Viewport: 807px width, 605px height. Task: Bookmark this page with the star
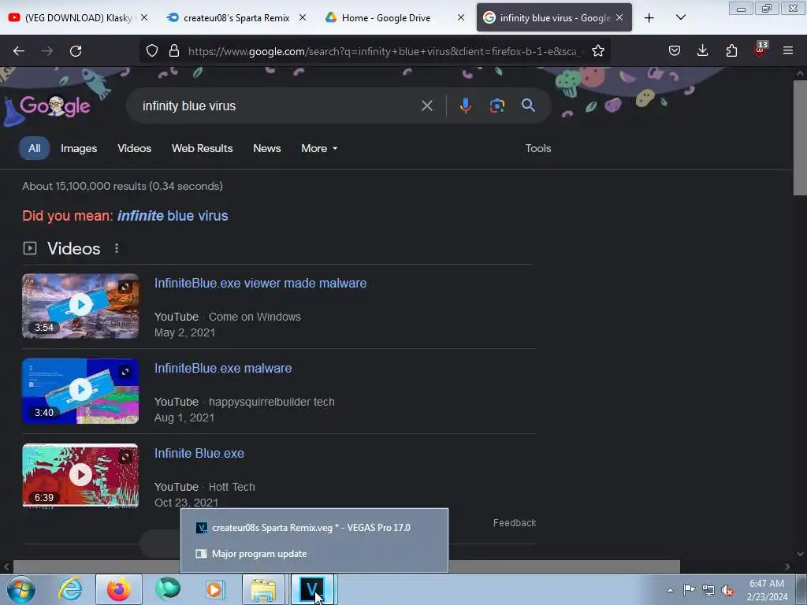pyautogui.click(x=597, y=51)
